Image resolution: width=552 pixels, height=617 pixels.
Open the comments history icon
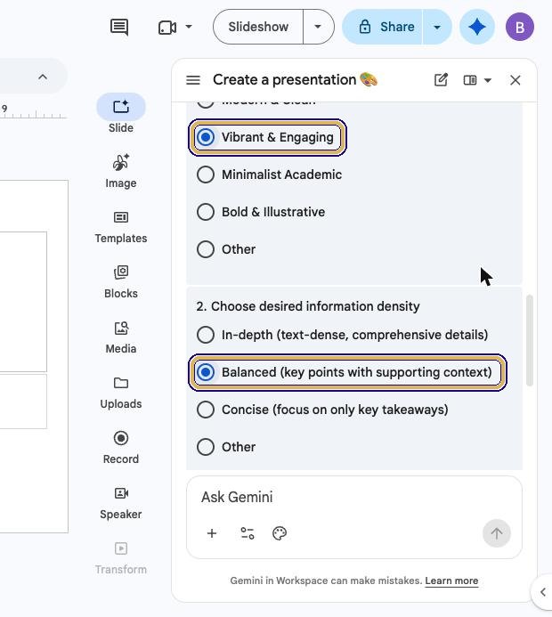pos(118,27)
